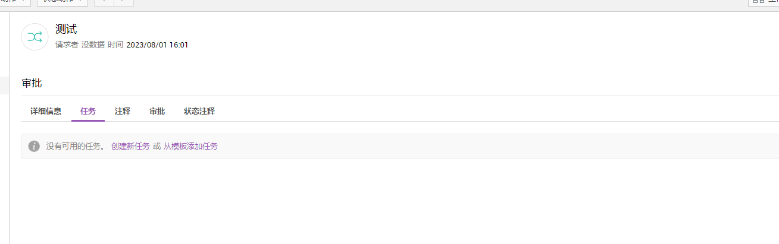Image resolution: width=779 pixels, height=244 pixels.
Task: Click the timestamp 2023/08/01 16:01
Action: click(157, 45)
